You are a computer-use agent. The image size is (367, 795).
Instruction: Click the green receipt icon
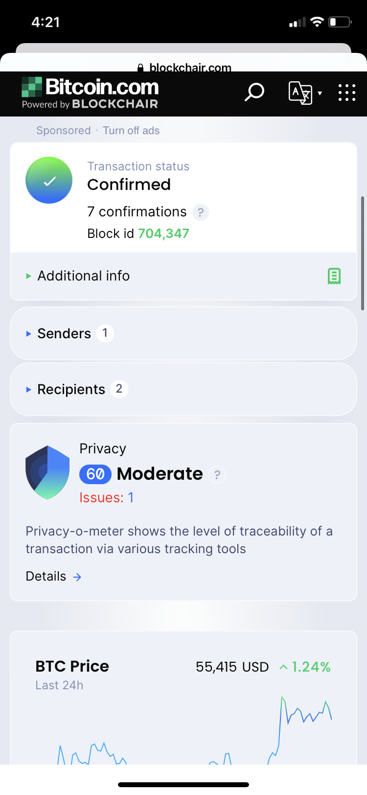click(x=334, y=276)
